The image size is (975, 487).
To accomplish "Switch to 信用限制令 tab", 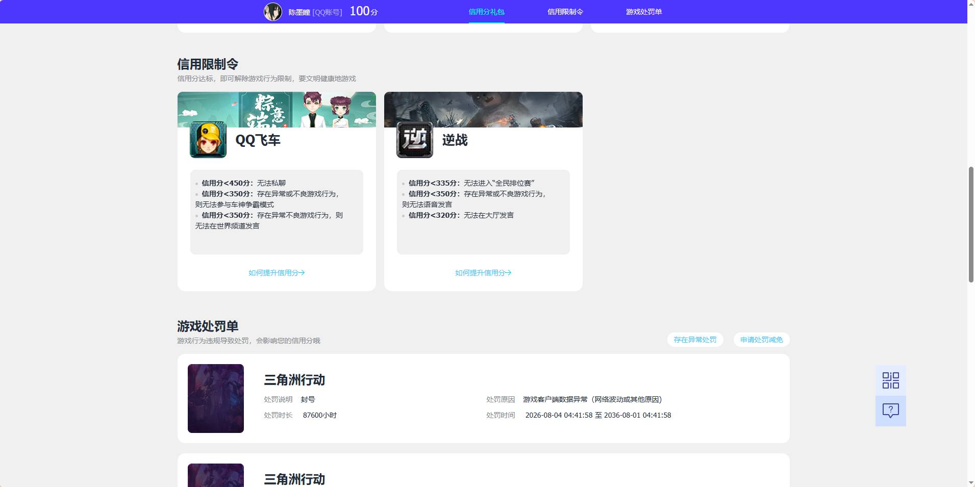I will pos(565,12).
